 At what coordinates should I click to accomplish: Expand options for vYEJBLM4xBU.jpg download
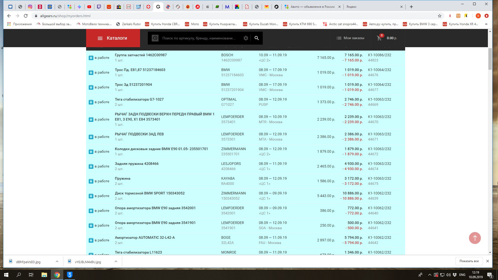[x=116, y=262]
